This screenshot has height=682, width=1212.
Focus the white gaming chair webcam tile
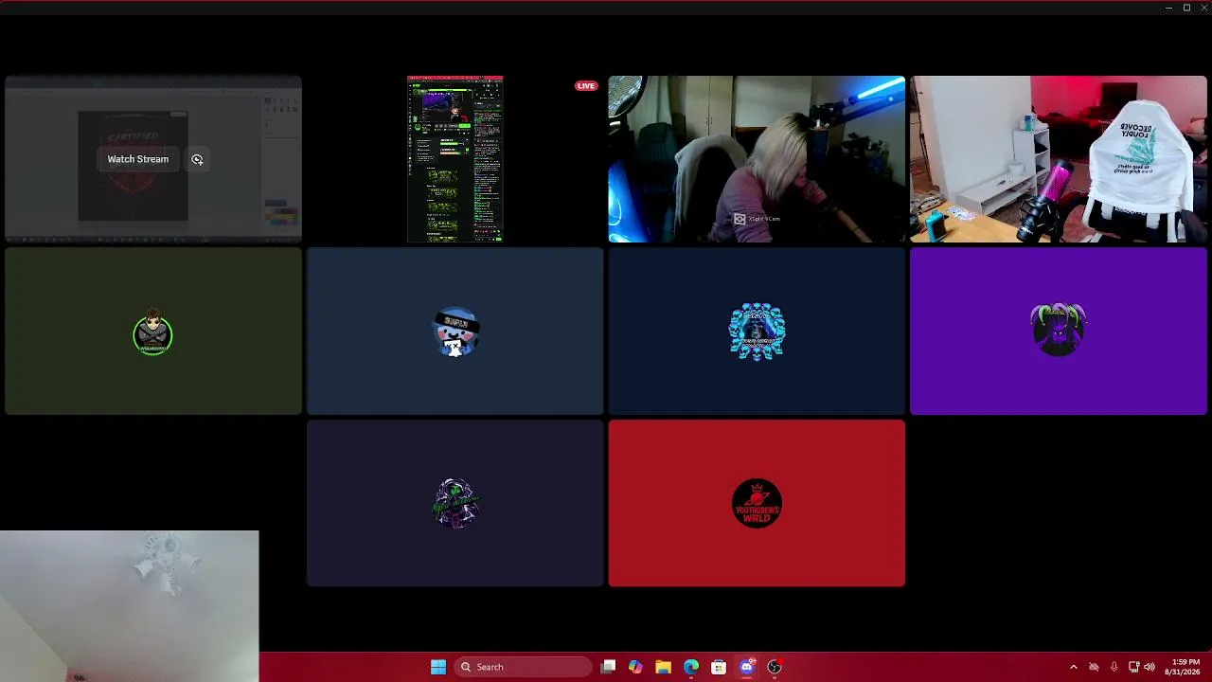(x=1059, y=159)
